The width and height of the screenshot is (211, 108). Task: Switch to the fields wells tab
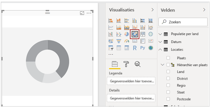click(x=115, y=64)
